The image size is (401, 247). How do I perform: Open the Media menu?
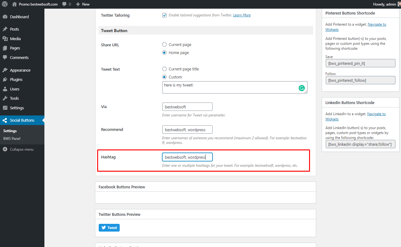point(22,39)
